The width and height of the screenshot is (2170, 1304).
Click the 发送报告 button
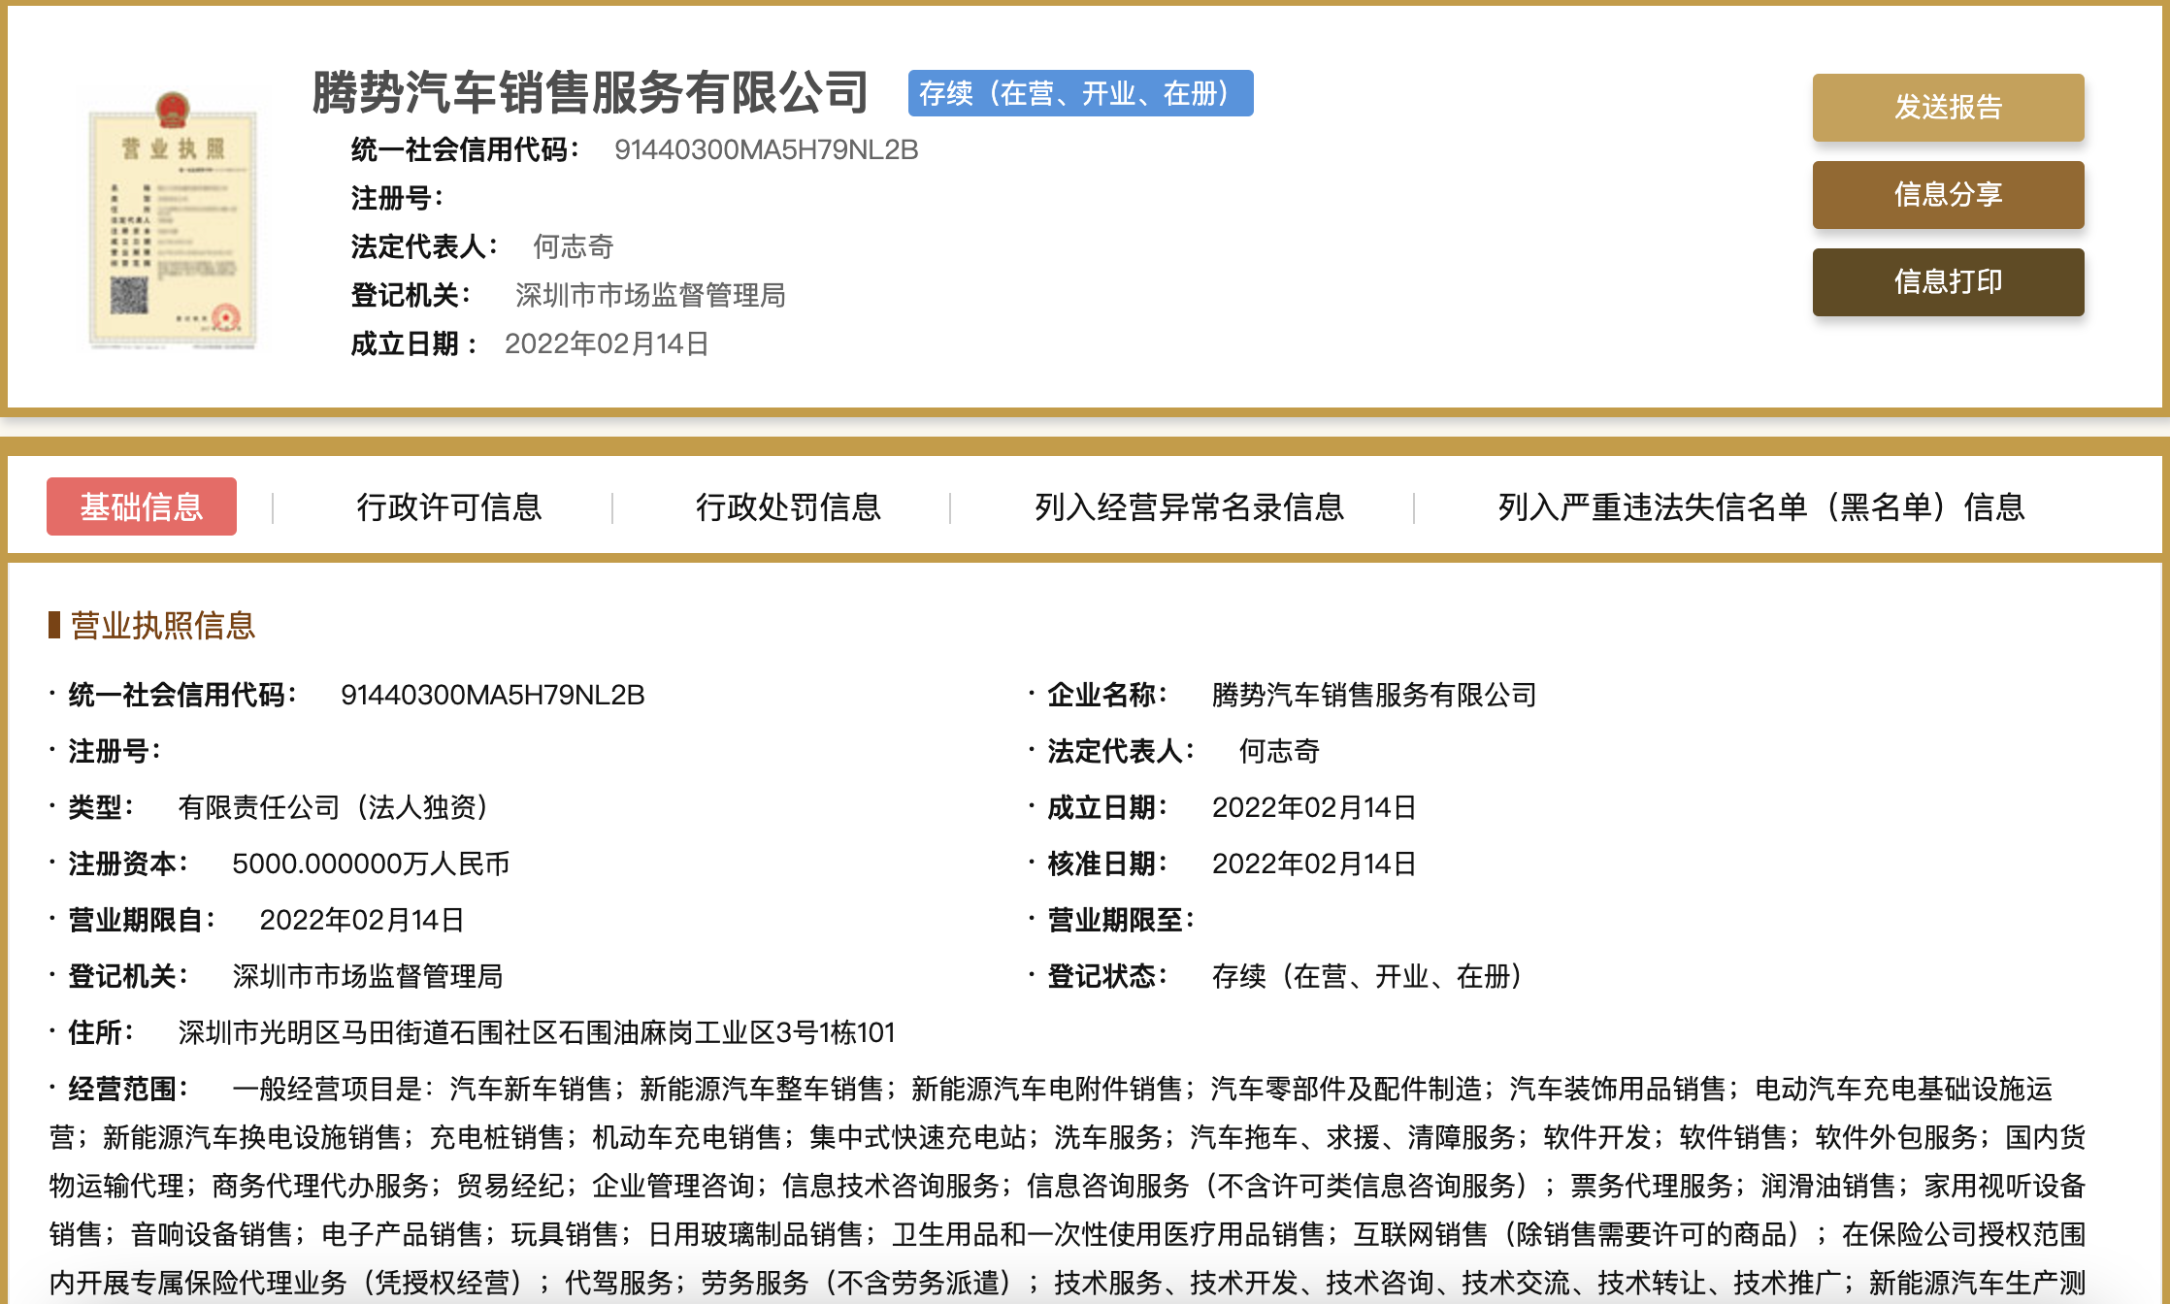[1948, 108]
